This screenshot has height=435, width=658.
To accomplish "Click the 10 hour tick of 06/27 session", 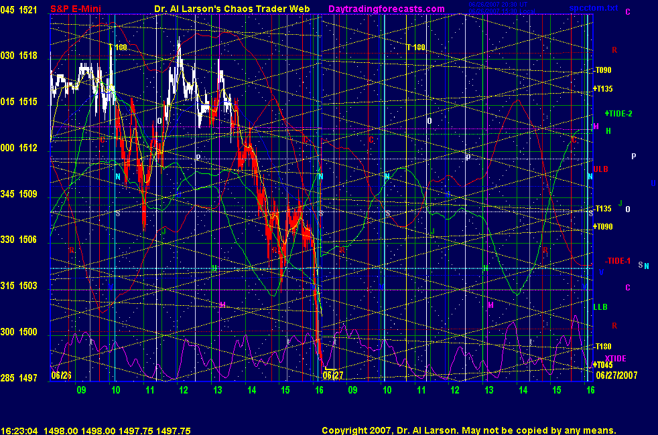I will 387,390.
